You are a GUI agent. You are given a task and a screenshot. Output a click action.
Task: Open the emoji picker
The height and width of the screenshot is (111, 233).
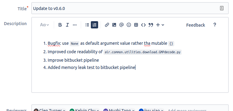[x=129, y=25]
